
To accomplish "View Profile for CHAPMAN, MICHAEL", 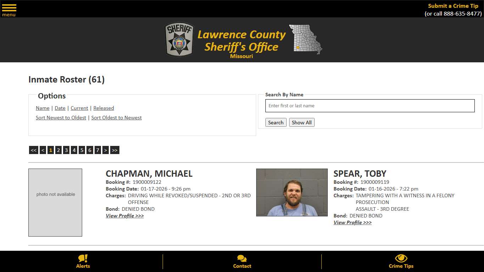I will [124, 216].
